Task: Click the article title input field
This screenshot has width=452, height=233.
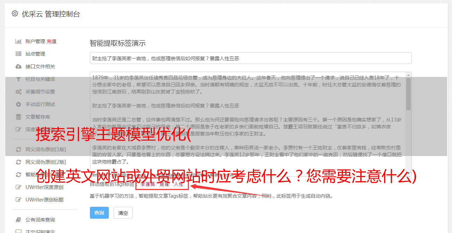Action: click(x=250, y=58)
